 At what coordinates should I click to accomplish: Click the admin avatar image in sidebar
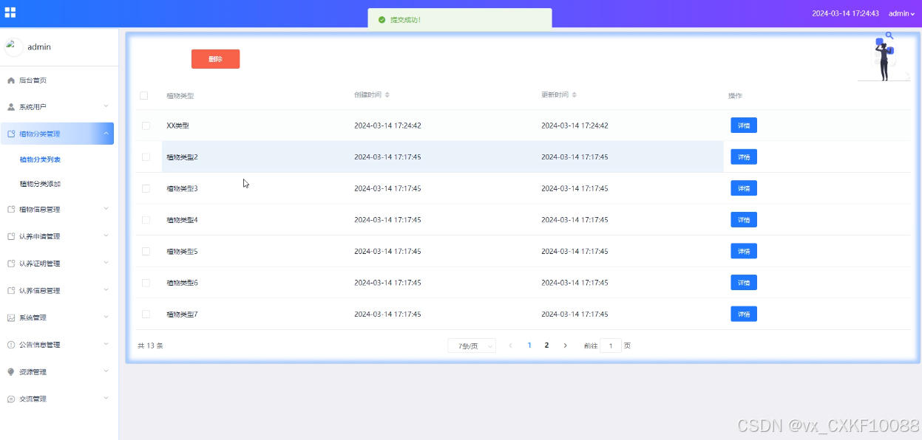(13, 47)
